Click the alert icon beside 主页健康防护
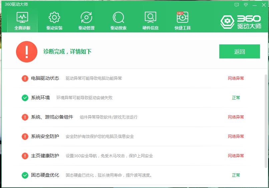The height and width of the screenshot is (188, 269). 25,156
